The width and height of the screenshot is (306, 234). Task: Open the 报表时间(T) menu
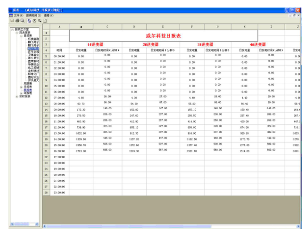(x=34, y=16)
